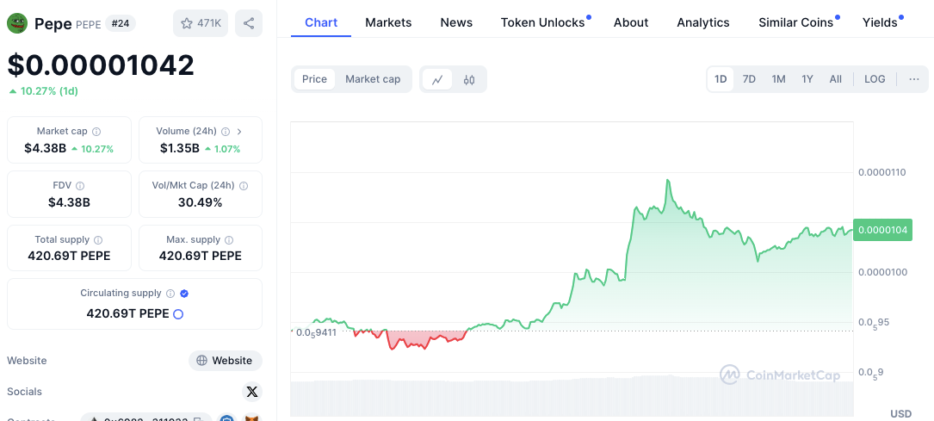Select the 1Y chart range button
934x421 pixels.
point(807,79)
